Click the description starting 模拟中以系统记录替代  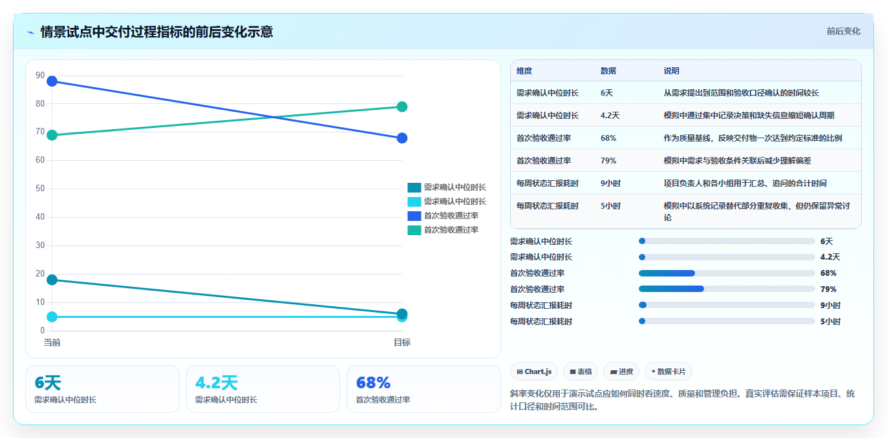[x=756, y=212]
